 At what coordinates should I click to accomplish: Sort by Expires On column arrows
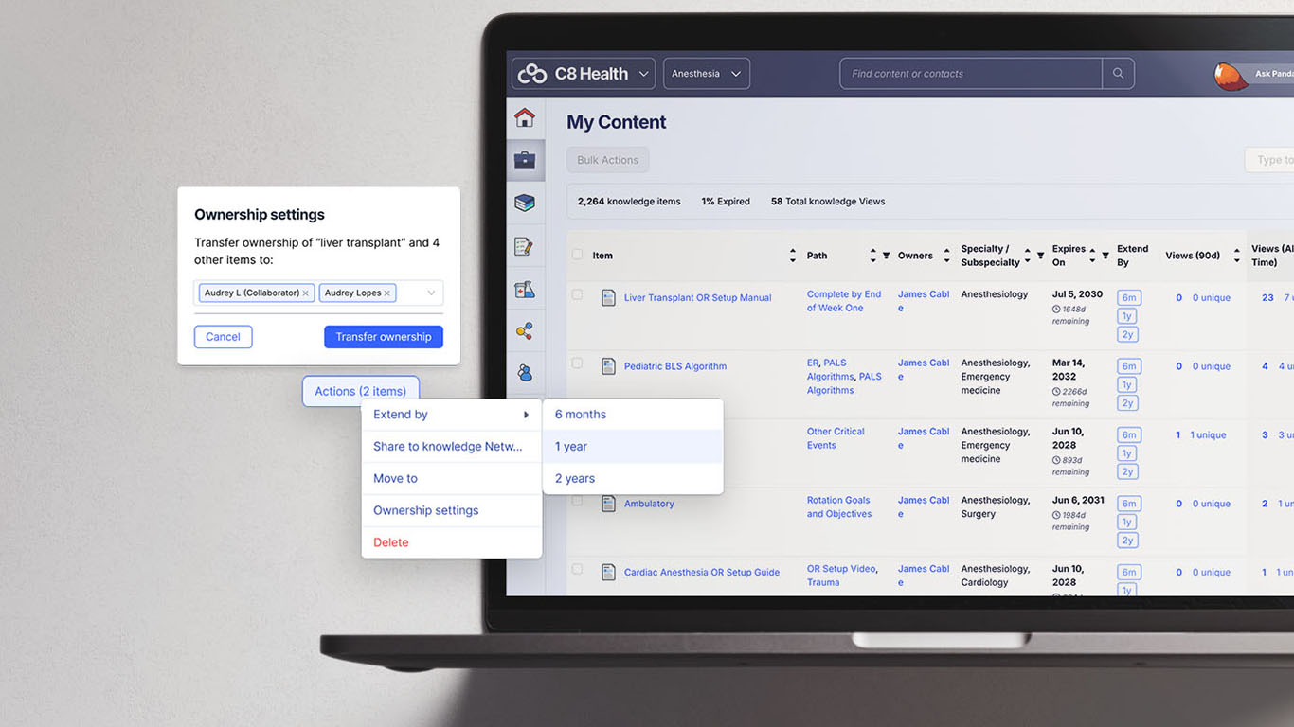pyautogui.click(x=1092, y=256)
